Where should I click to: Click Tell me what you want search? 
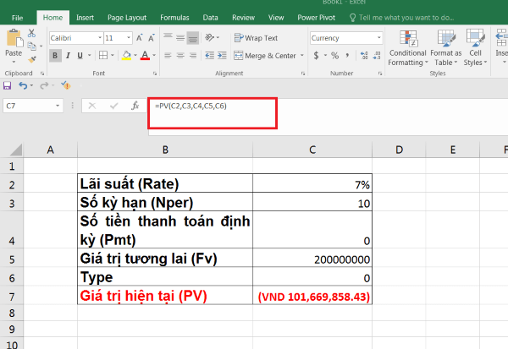click(402, 18)
